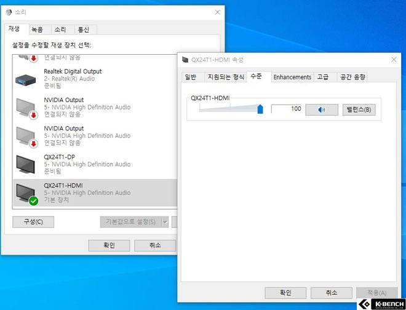Click 구성(C) button in sound window

pyautogui.click(x=33, y=222)
